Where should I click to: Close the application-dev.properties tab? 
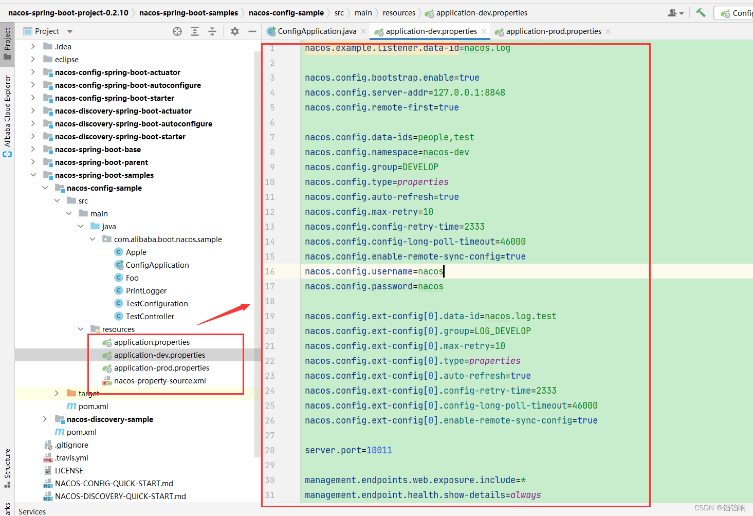(x=484, y=31)
